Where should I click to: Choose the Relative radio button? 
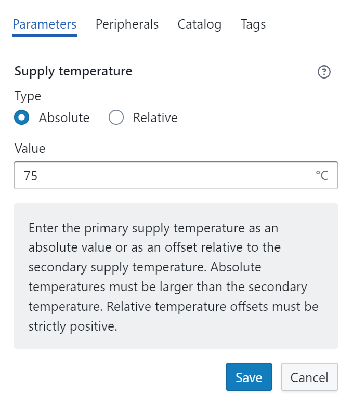116,117
